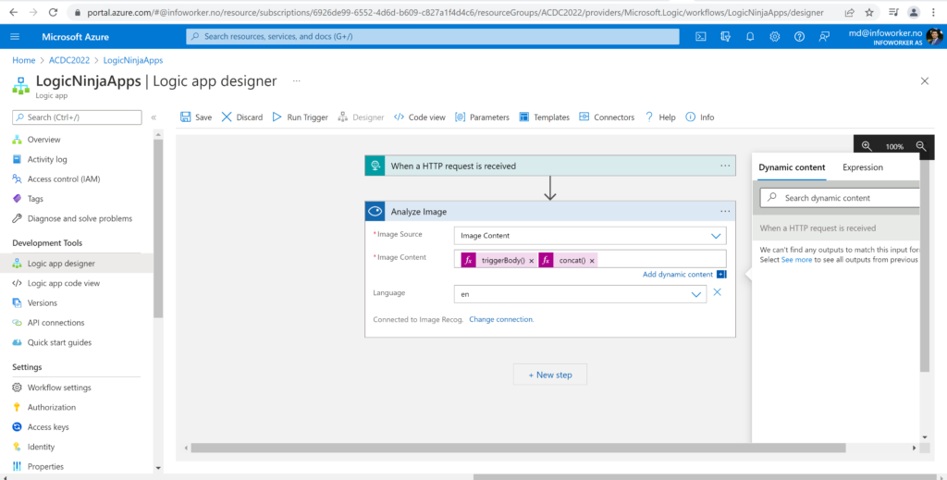
Task: Click the Add dynamic content link
Action: coord(678,274)
